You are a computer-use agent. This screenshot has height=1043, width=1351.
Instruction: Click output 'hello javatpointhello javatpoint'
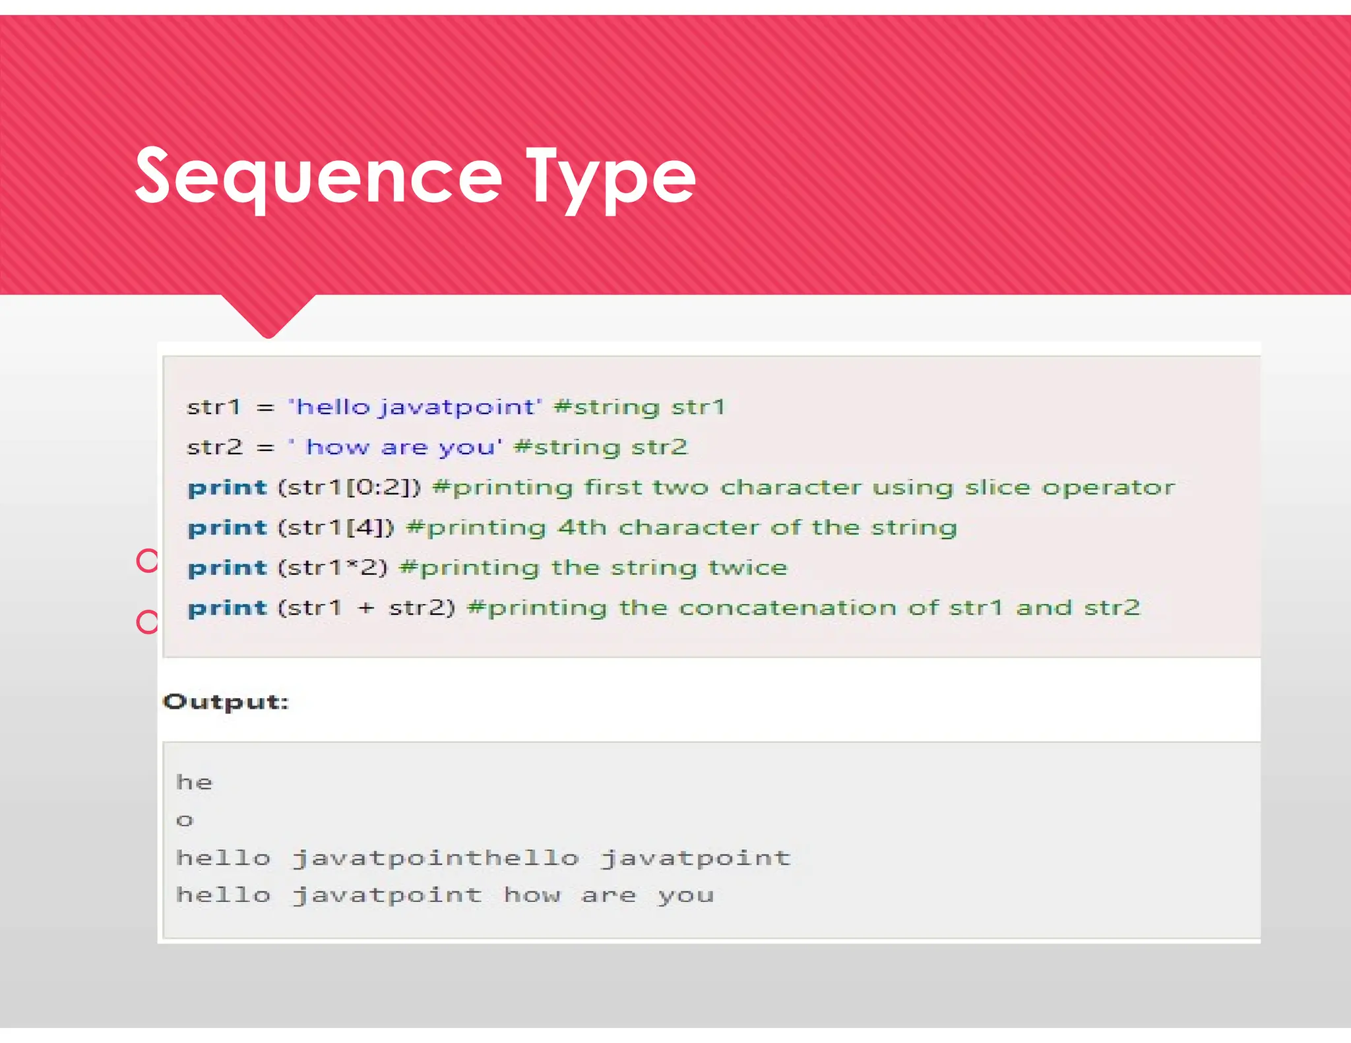point(484,858)
